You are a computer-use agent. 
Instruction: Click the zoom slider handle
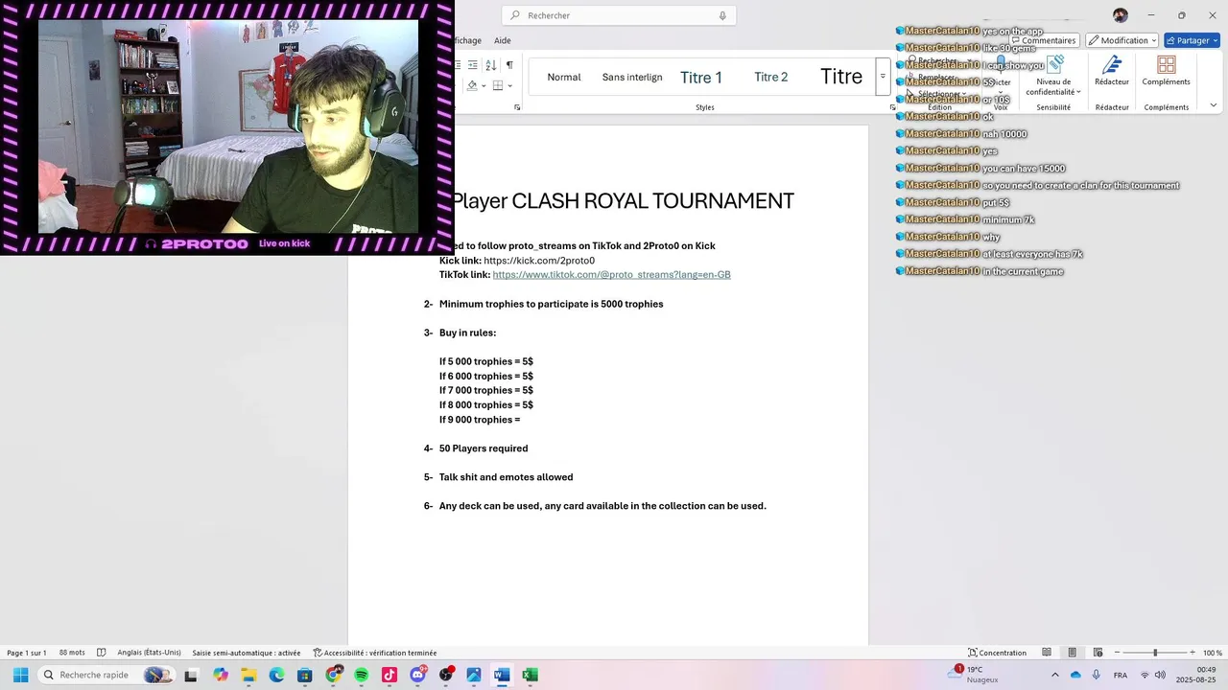tap(1155, 653)
